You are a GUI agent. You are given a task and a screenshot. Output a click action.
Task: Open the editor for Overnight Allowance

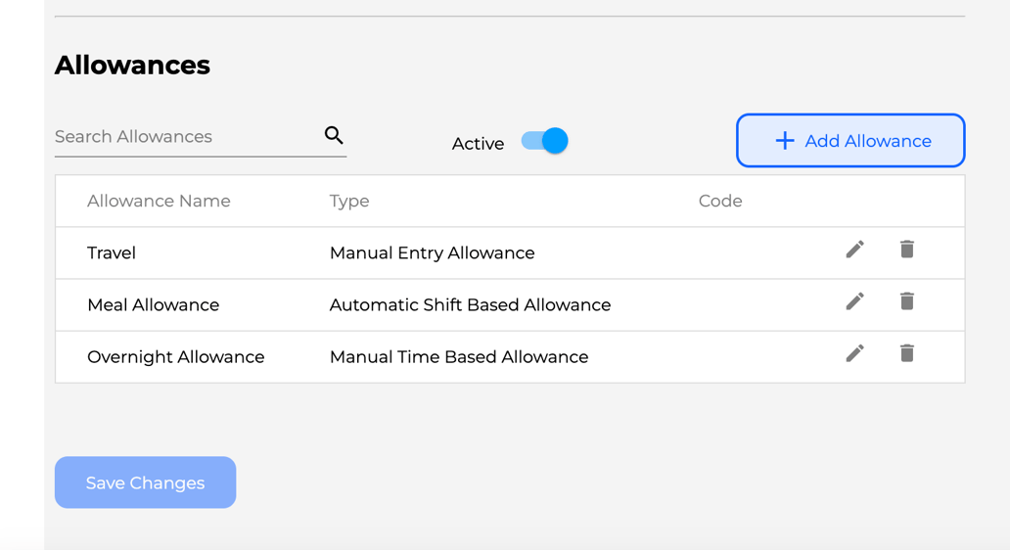click(x=854, y=353)
